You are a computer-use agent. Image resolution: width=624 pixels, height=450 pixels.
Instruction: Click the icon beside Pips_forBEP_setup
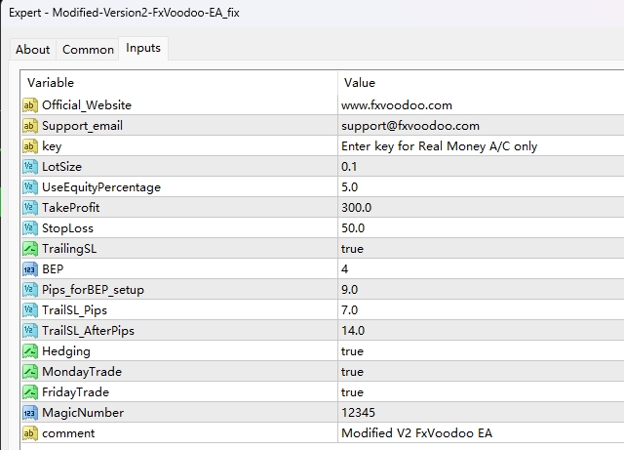pos(30,290)
